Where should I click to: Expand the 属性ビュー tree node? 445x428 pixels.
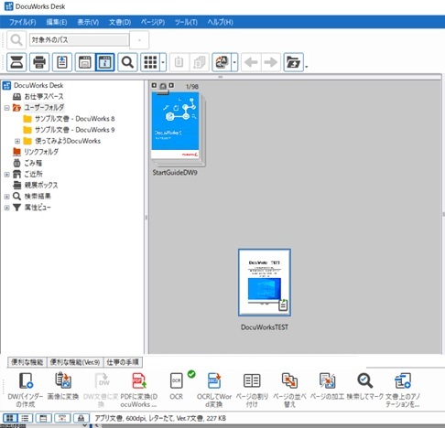pos(6,208)
